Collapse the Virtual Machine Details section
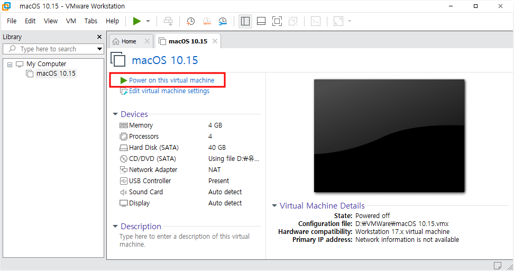 (274, 206)
